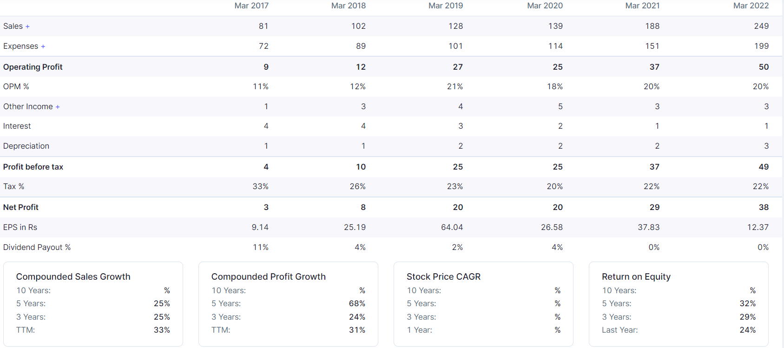Click Mar 2022 Sales value 249
784x348 pixels.
pos(761,26)
